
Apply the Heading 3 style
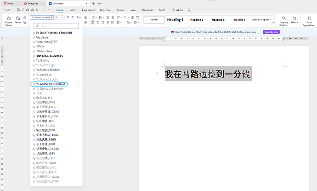tap(218, 20)
